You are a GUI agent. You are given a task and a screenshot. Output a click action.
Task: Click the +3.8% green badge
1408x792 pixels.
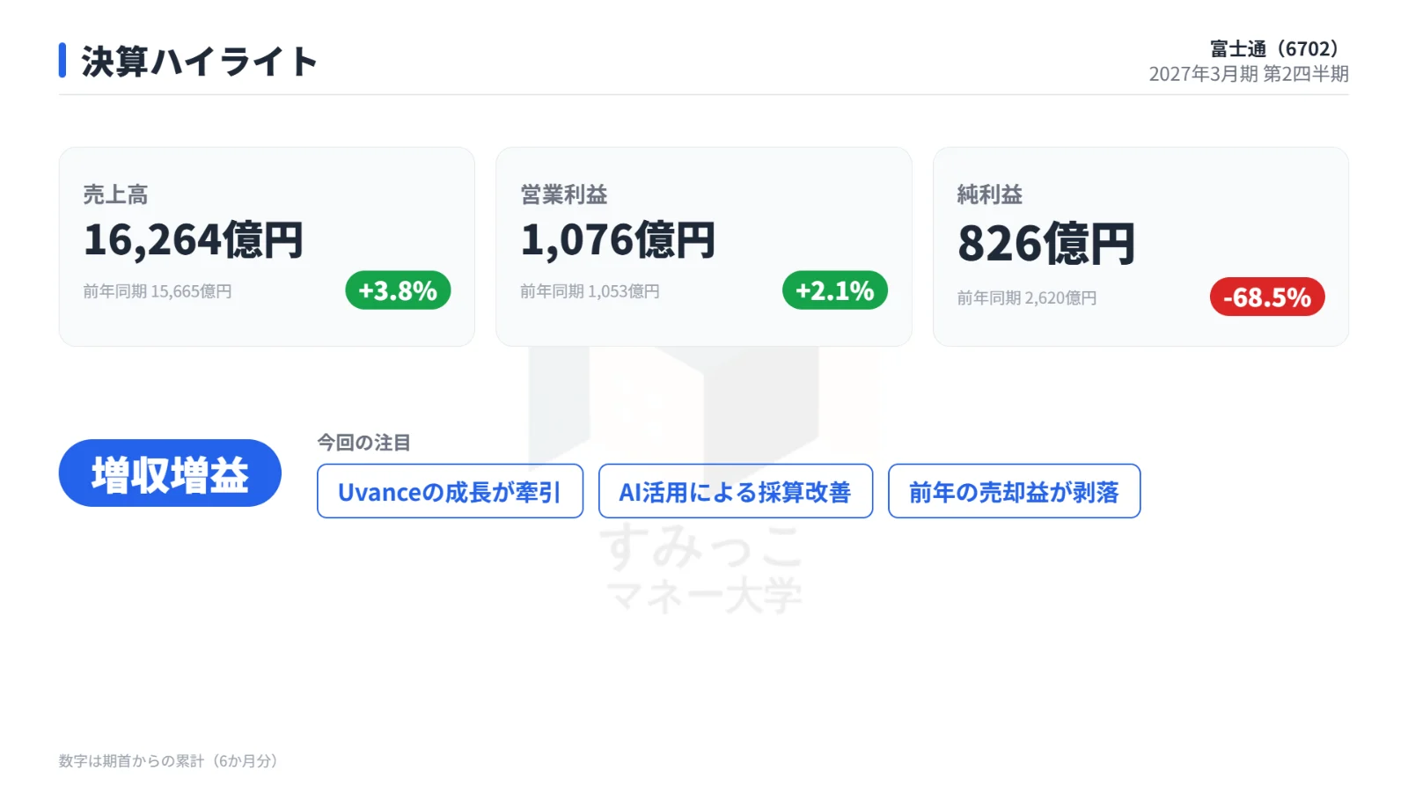tap(398, 290)
